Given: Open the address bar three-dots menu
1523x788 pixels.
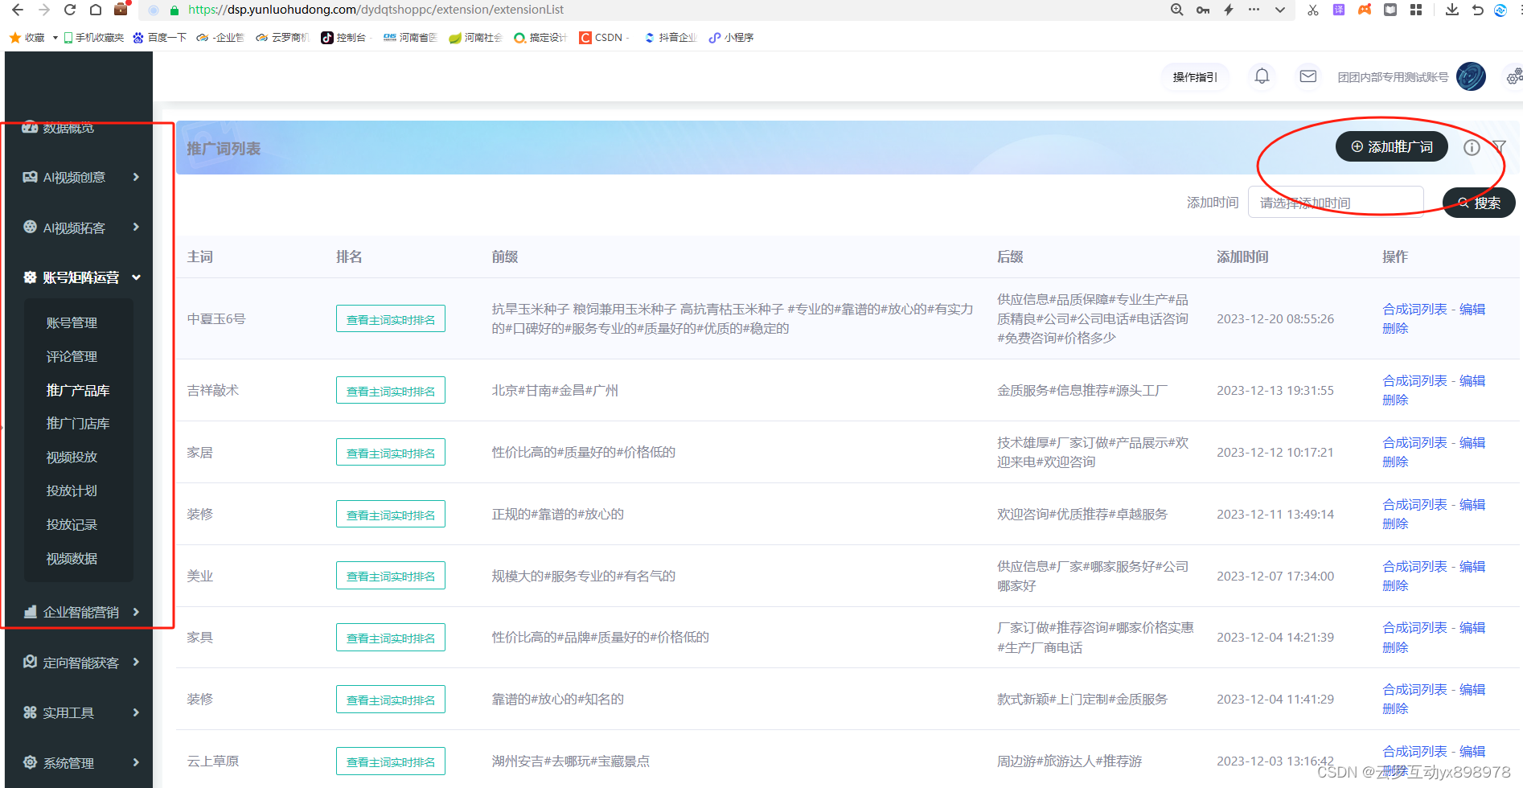Looking at the screenshot, I should (x=1254, y=10).
